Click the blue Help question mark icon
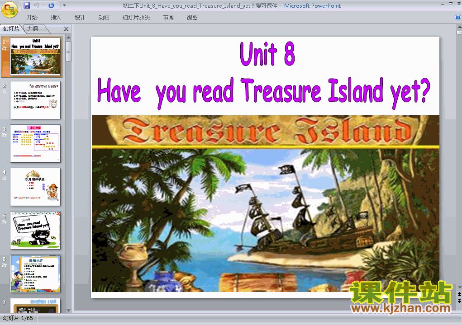This screenshot has height=325, width=462. pos(458,17)
